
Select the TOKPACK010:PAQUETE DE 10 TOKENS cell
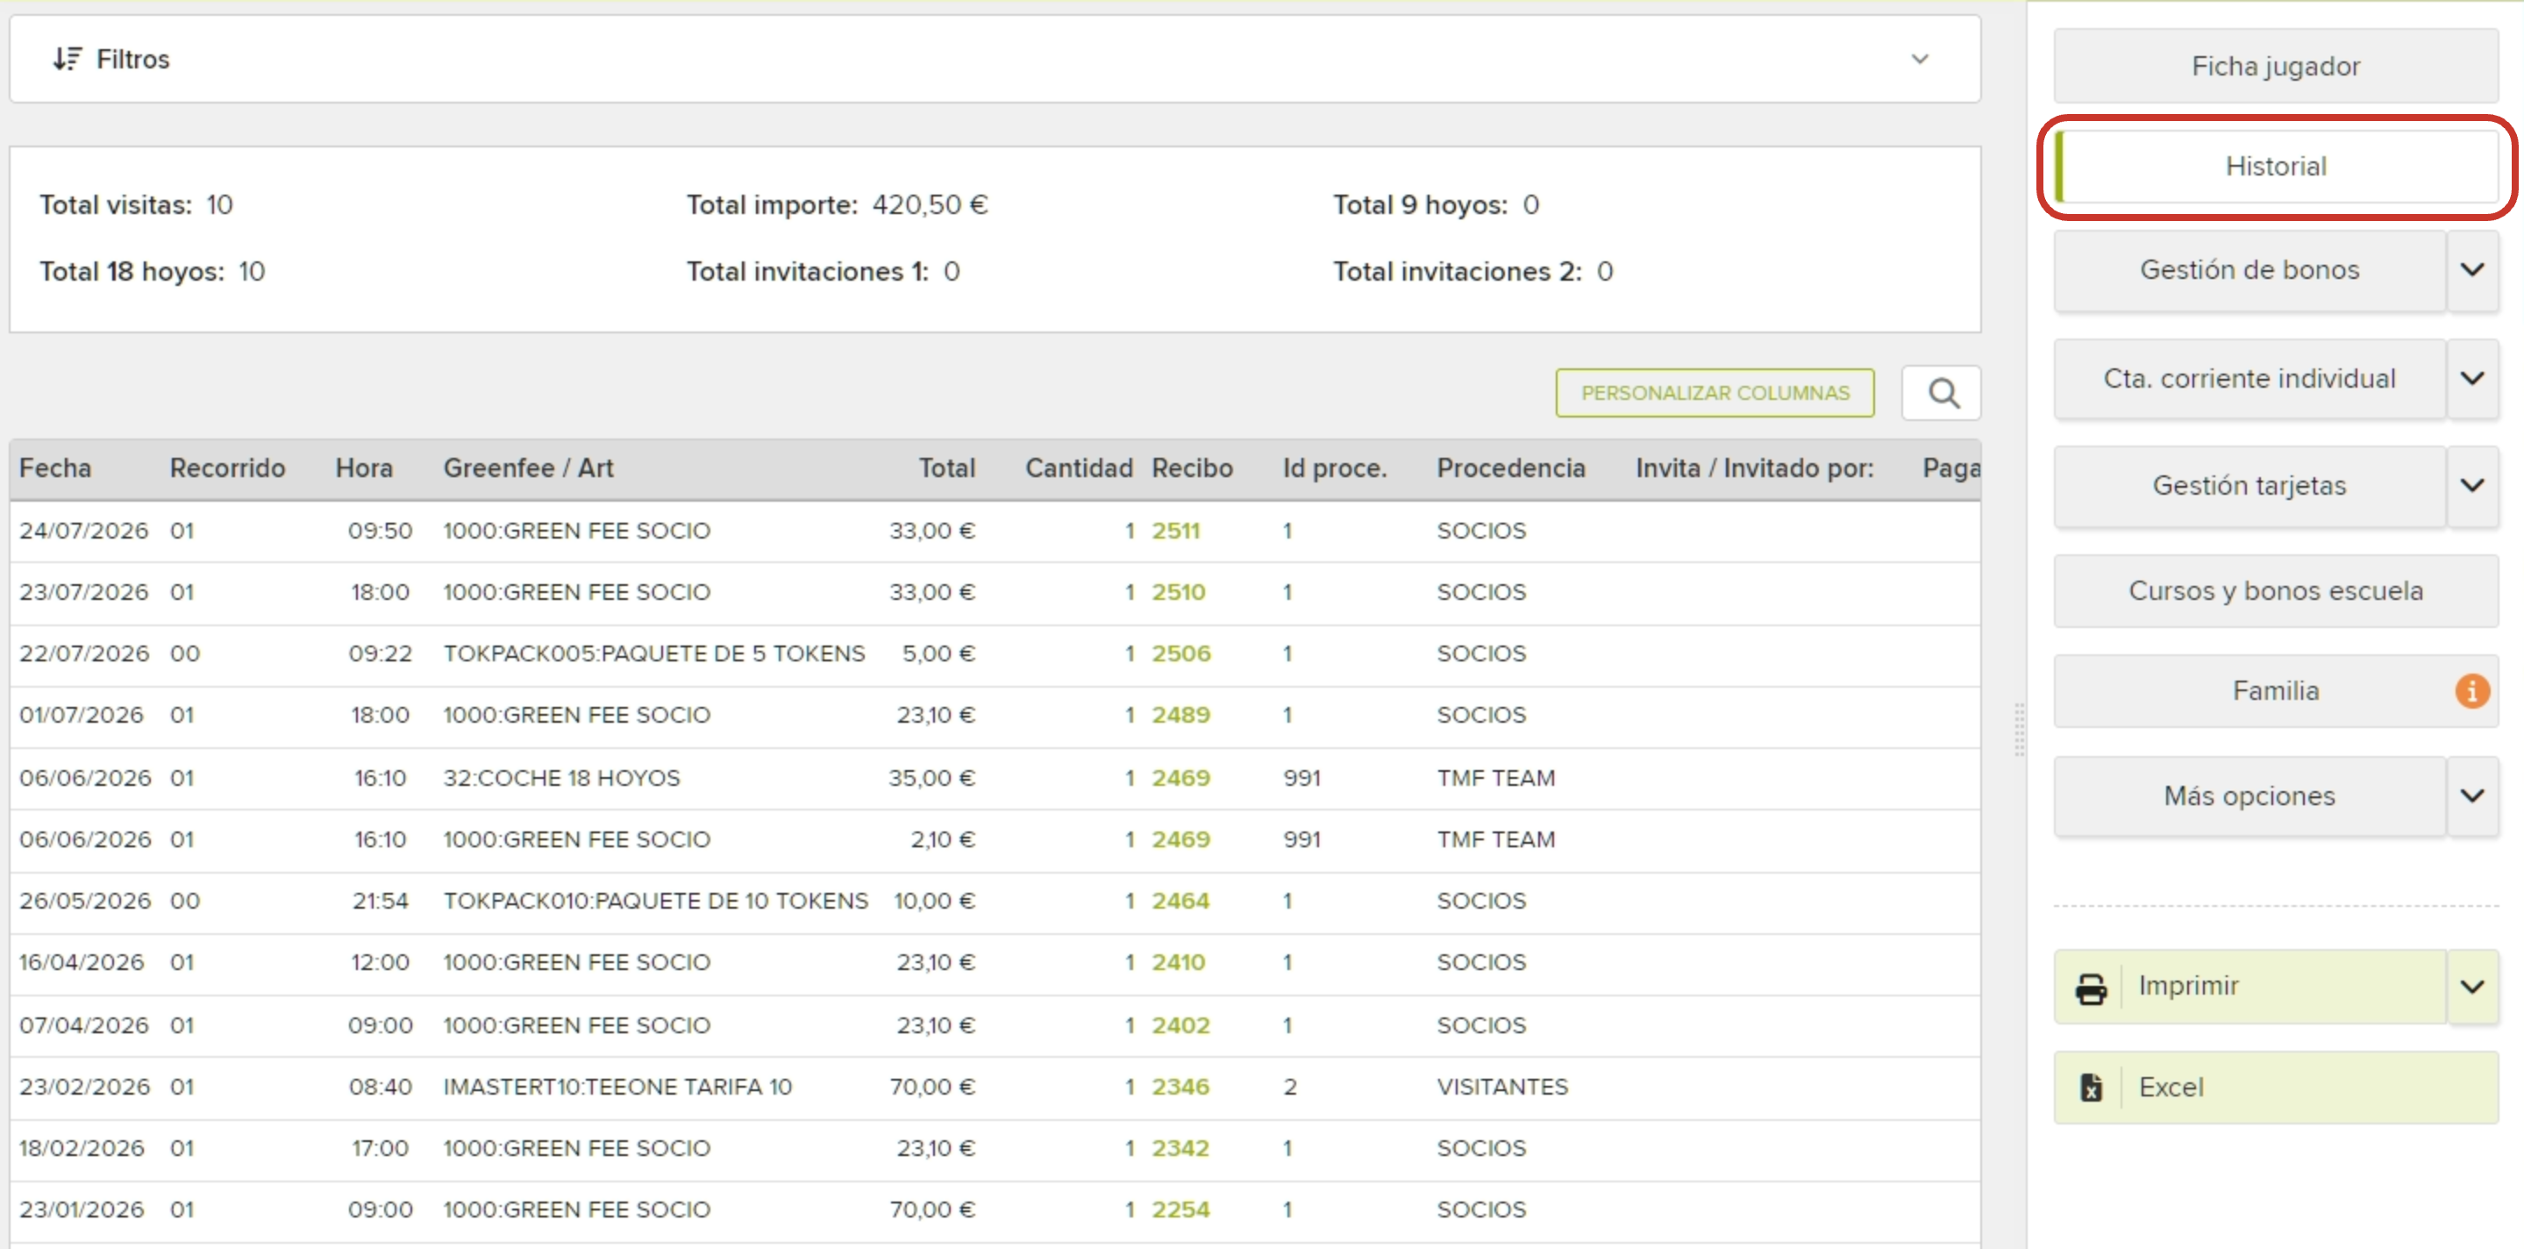(655, 902)
